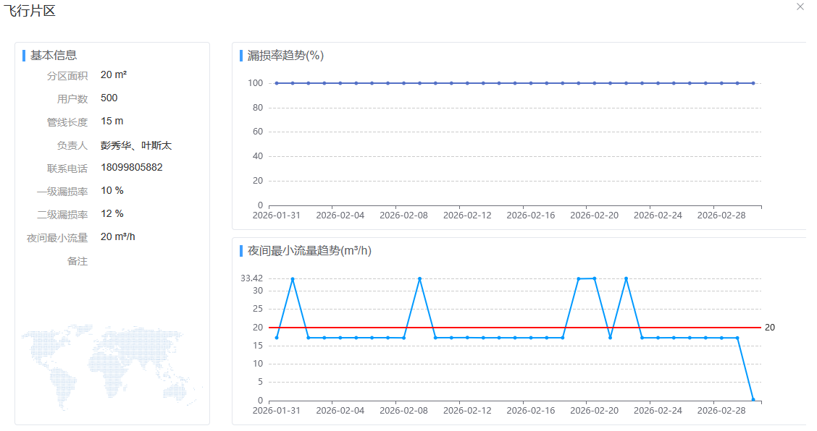Viewport: 817px width, 431px height.
Task: Click the 夜间最小流量趋势 chart title
Action: pos(310,251)
